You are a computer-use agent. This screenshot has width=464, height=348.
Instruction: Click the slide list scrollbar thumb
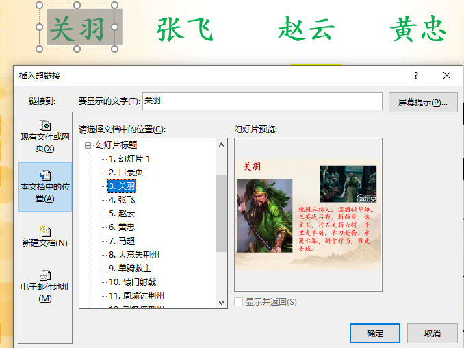[221, 214]
